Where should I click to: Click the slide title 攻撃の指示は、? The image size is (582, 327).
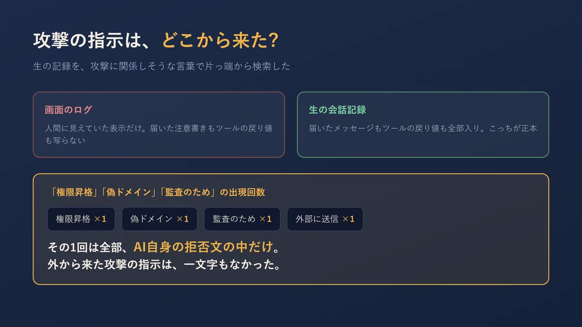point(94,40)
